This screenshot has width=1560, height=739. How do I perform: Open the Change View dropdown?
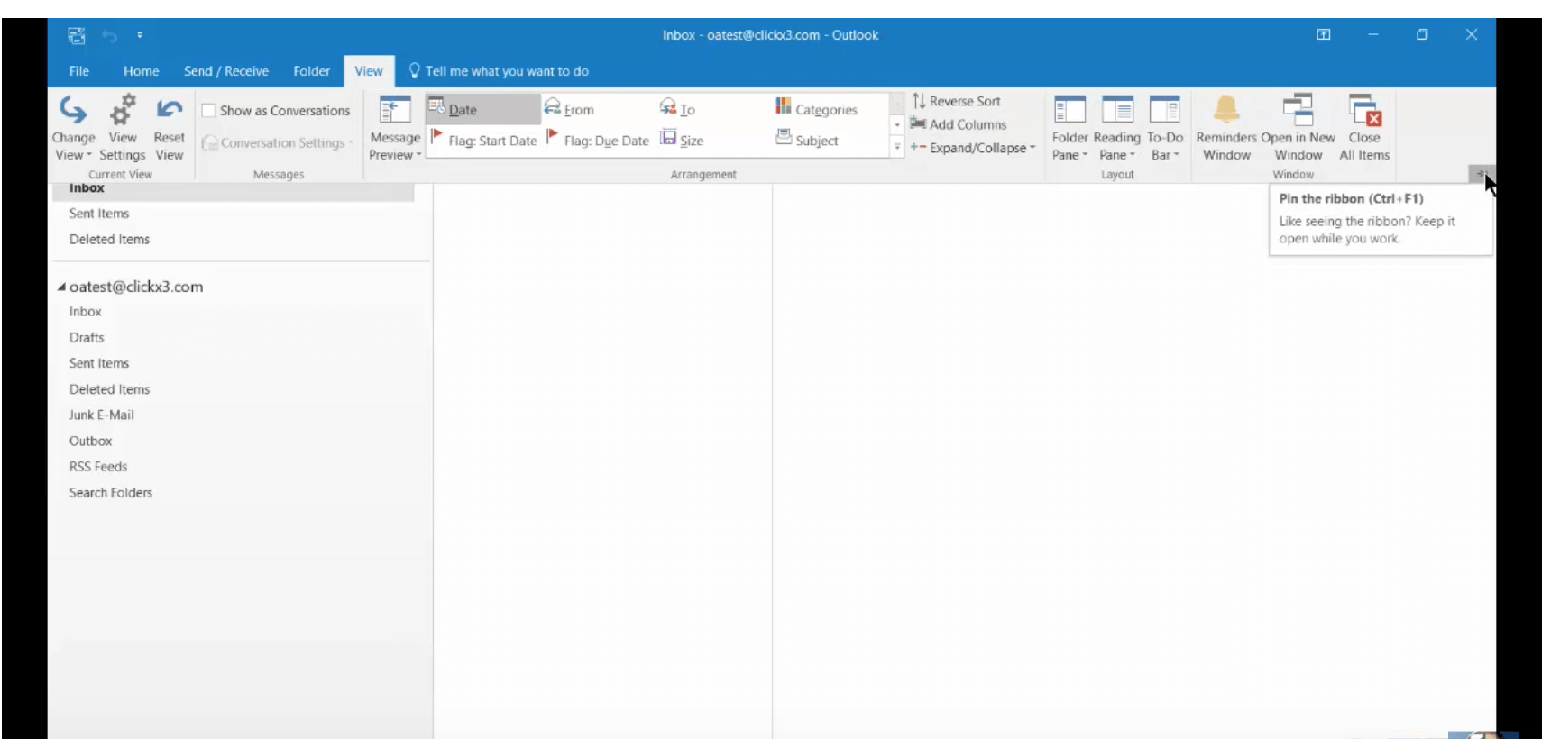point(73,128)
